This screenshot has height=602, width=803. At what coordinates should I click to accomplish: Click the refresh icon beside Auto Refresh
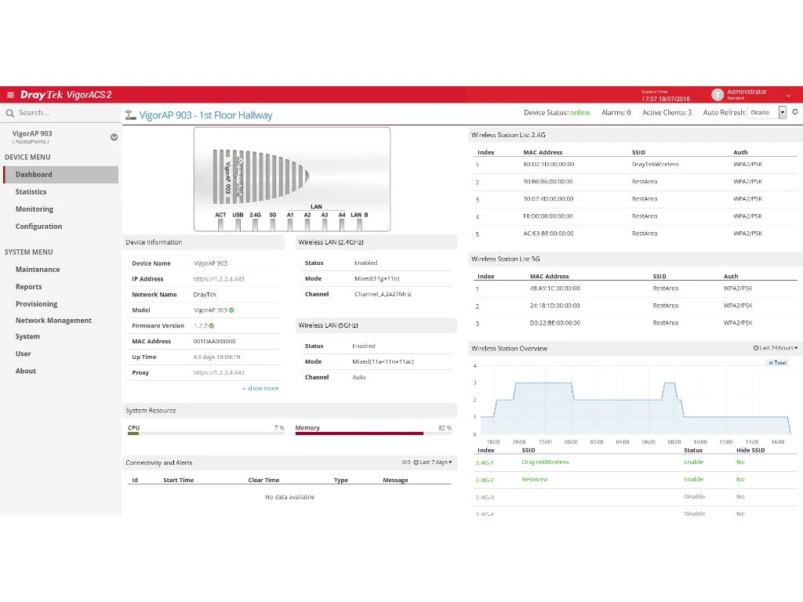(x=795, y=112)
